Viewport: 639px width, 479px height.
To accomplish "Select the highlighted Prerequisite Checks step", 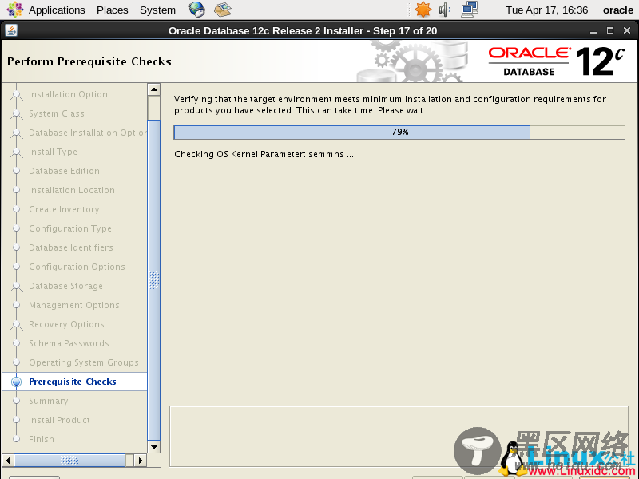I will pyautogui.click(x=74, y=382).
